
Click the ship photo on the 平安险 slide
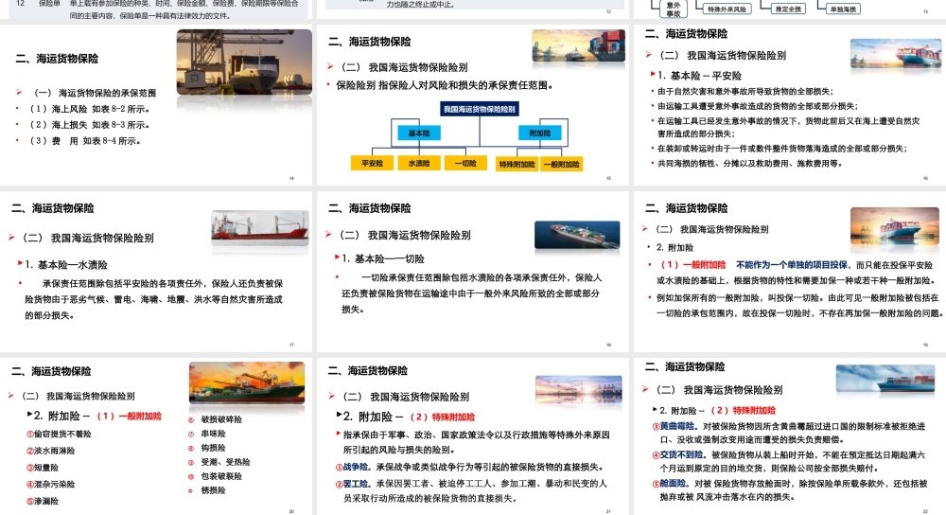[x=896, y=54]
